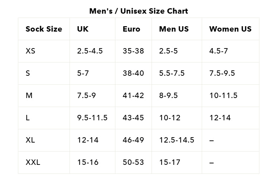
Task: Click the Euro 50-53 cell
Action: (133, 162)
